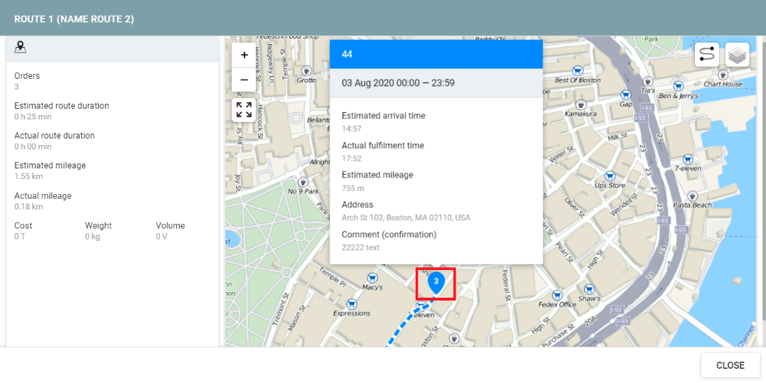Expand the map to fullscreen
766x383 pixels.
click(x=244, y=110)
